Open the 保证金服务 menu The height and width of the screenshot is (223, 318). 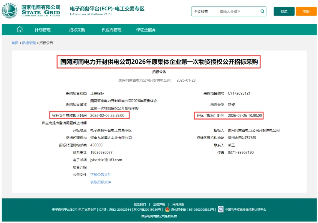click(146, 30)
